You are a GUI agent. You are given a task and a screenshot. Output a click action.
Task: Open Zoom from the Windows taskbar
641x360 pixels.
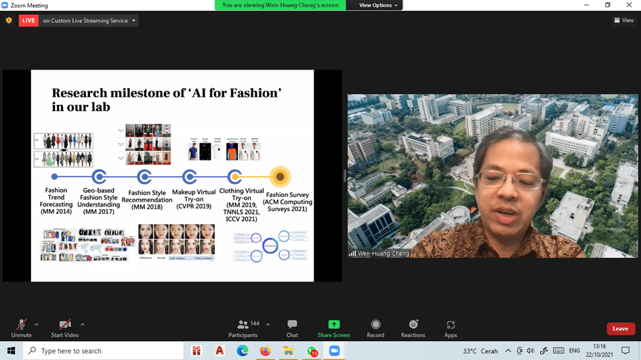click(334, 351)
